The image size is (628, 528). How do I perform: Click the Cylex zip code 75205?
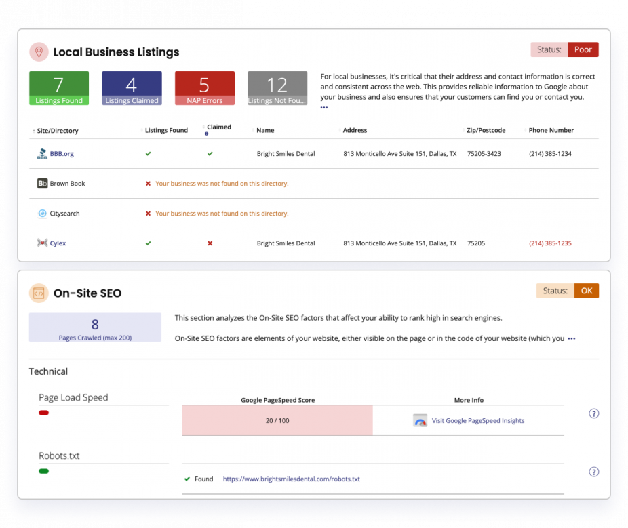(x=476, y=243)
